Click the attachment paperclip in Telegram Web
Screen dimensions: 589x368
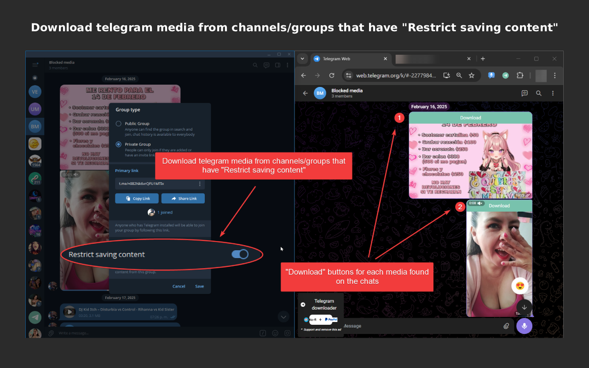[x=507, y=326]
